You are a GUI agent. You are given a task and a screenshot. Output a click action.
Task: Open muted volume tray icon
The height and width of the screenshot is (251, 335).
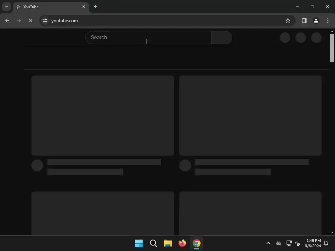pyautogui.click(x=297, y=243)
